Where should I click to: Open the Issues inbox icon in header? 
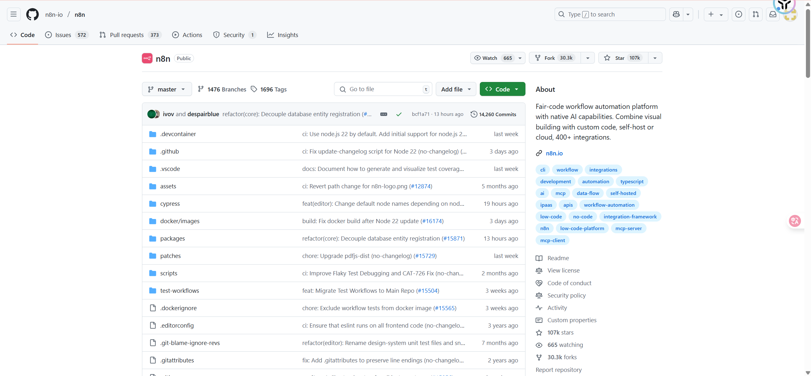coord(738,14)
